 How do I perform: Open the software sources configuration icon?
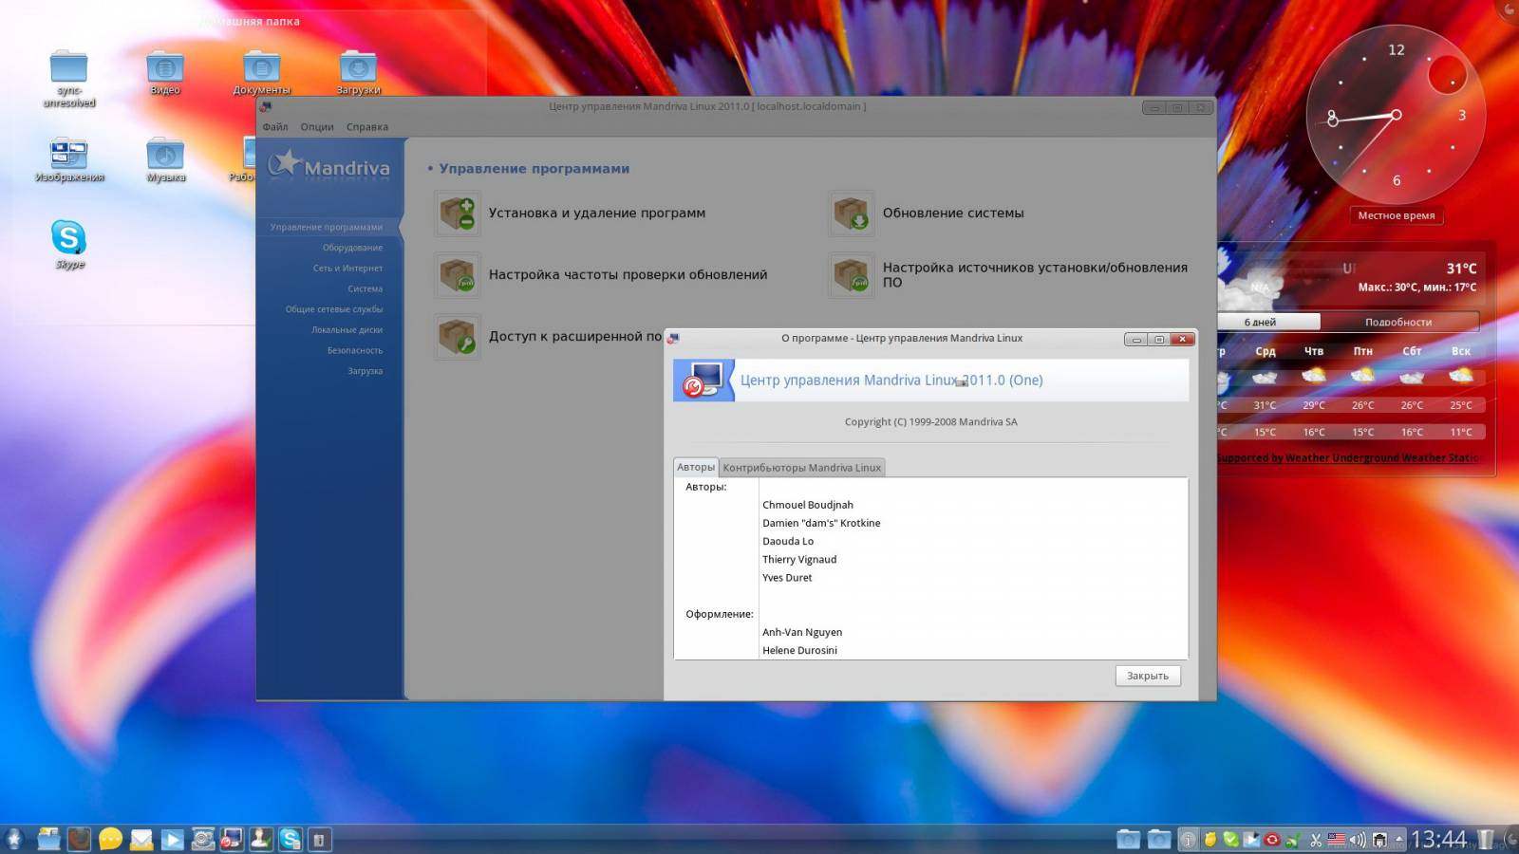click(x=852, y=275)
